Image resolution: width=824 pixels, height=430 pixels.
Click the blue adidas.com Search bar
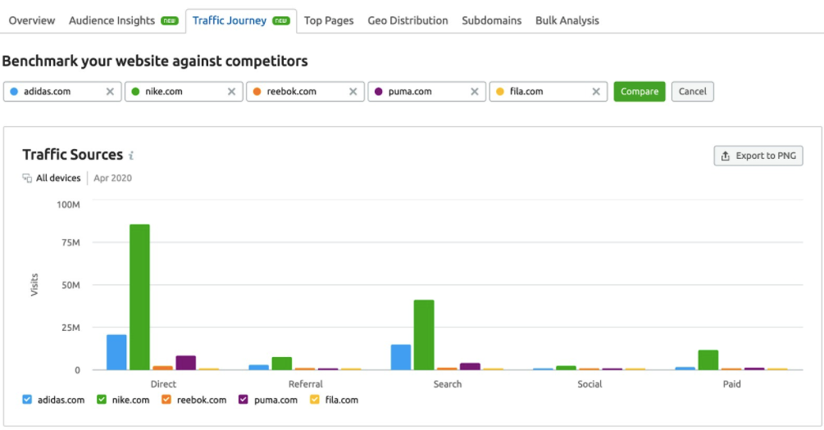(401, 357)
